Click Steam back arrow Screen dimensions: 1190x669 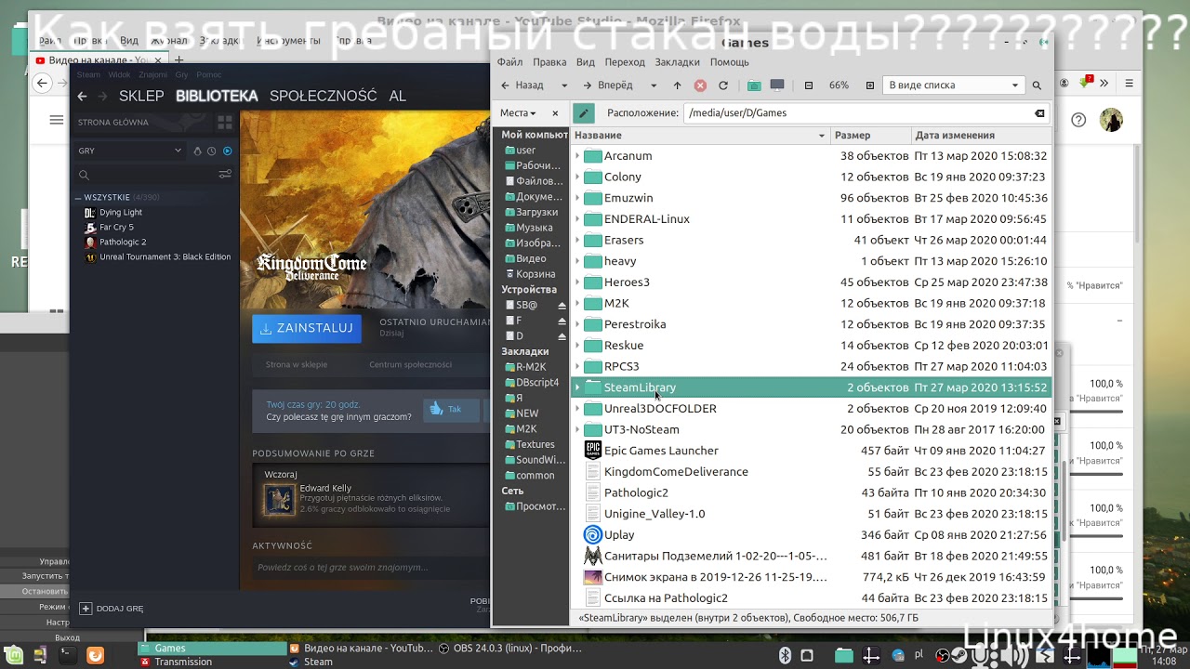[x=82, y=97]
